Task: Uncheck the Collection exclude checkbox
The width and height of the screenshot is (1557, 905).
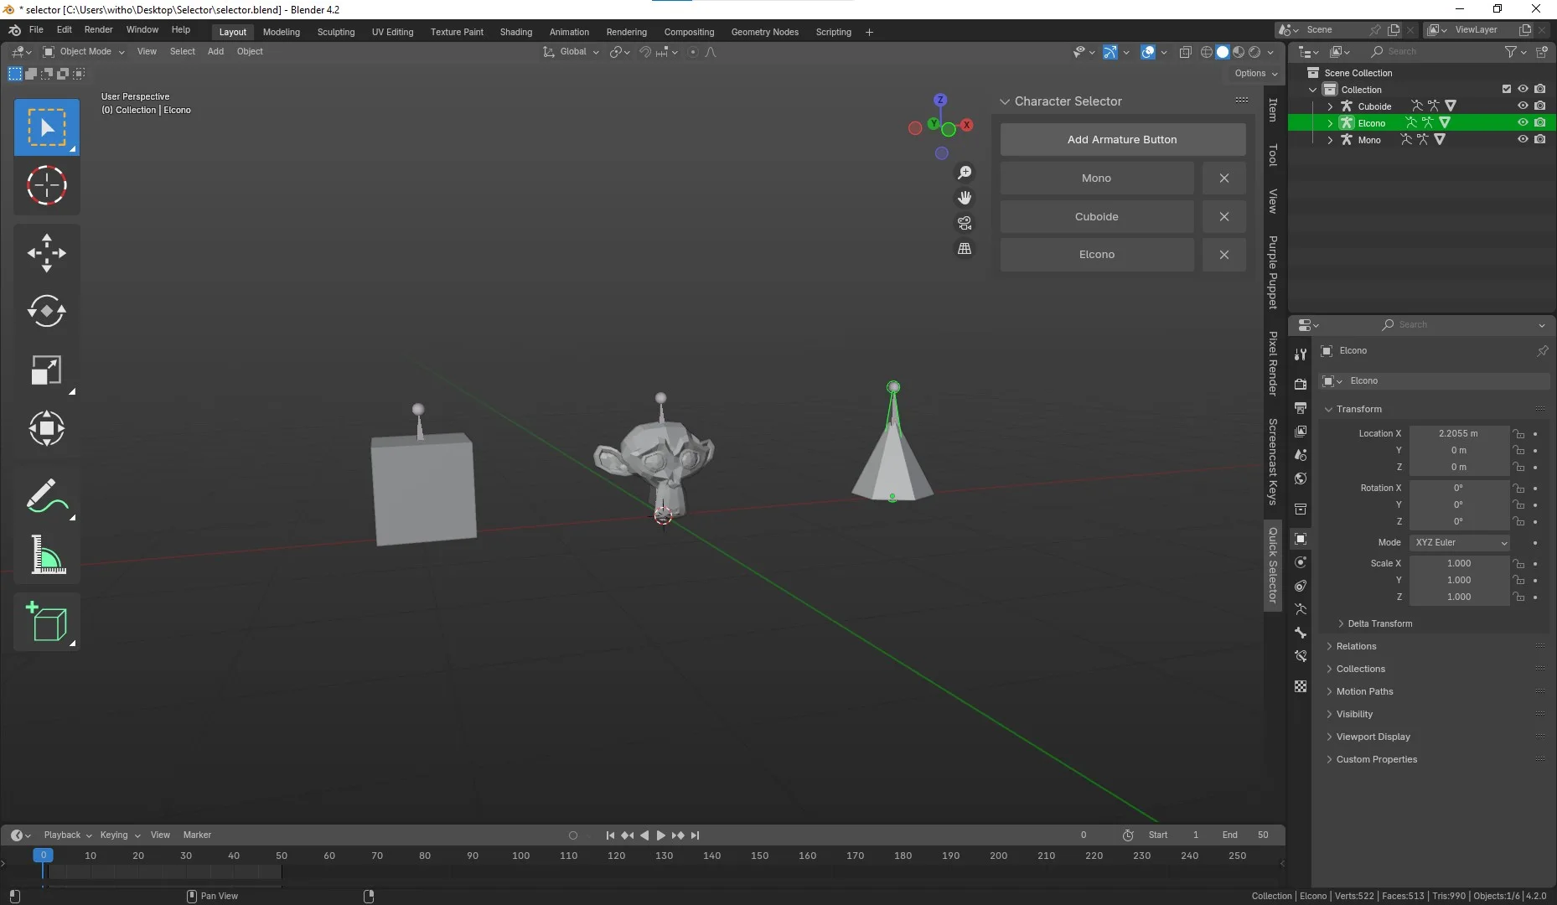Action: pyautogui.click(x=1507, y=89)
